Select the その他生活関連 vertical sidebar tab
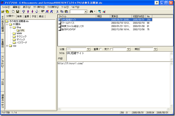 (2, 24)
